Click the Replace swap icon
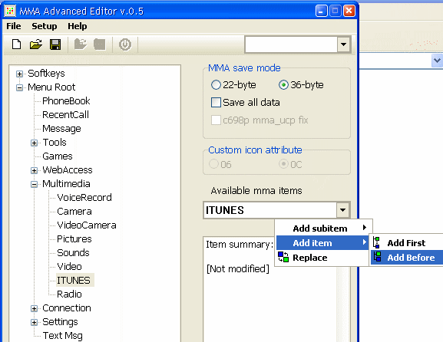Viewport: 443px width, 342px height. (x=283, y=257)
